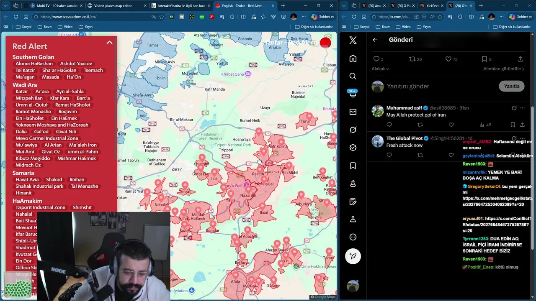
Task: Reply to The Global Pivot's comment
Action: pyautogui.click(x=389, y=155)
